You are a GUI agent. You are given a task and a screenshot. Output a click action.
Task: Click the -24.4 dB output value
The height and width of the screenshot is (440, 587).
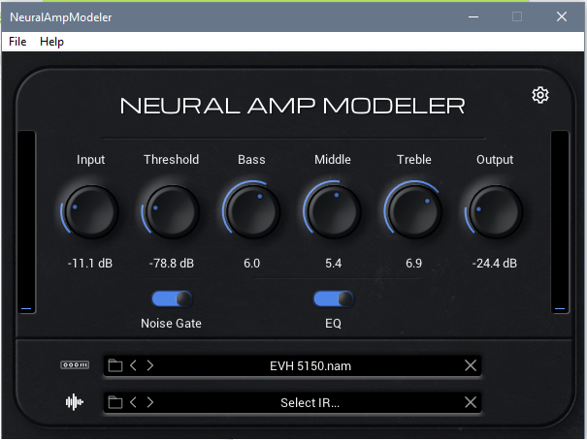(495, 264)
